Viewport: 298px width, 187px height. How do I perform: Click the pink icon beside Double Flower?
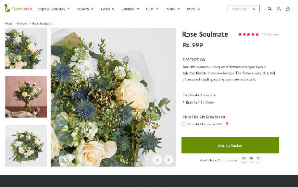tap(227, 124)
